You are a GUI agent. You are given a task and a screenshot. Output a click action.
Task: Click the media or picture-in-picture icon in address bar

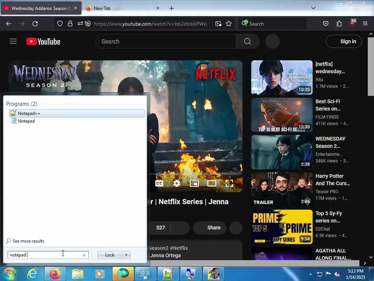(218, 23)
